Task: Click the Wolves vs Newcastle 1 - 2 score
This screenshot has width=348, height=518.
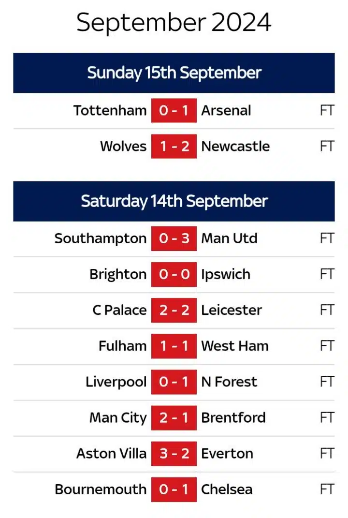Action: pos(174,147)
